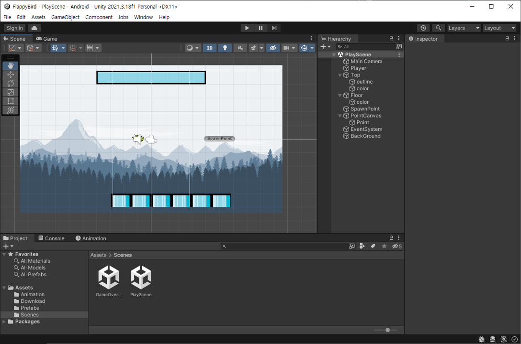This screenshot has height=344, width=521.
Task: Toggle scene audio mute
Action: pos(240,48)
